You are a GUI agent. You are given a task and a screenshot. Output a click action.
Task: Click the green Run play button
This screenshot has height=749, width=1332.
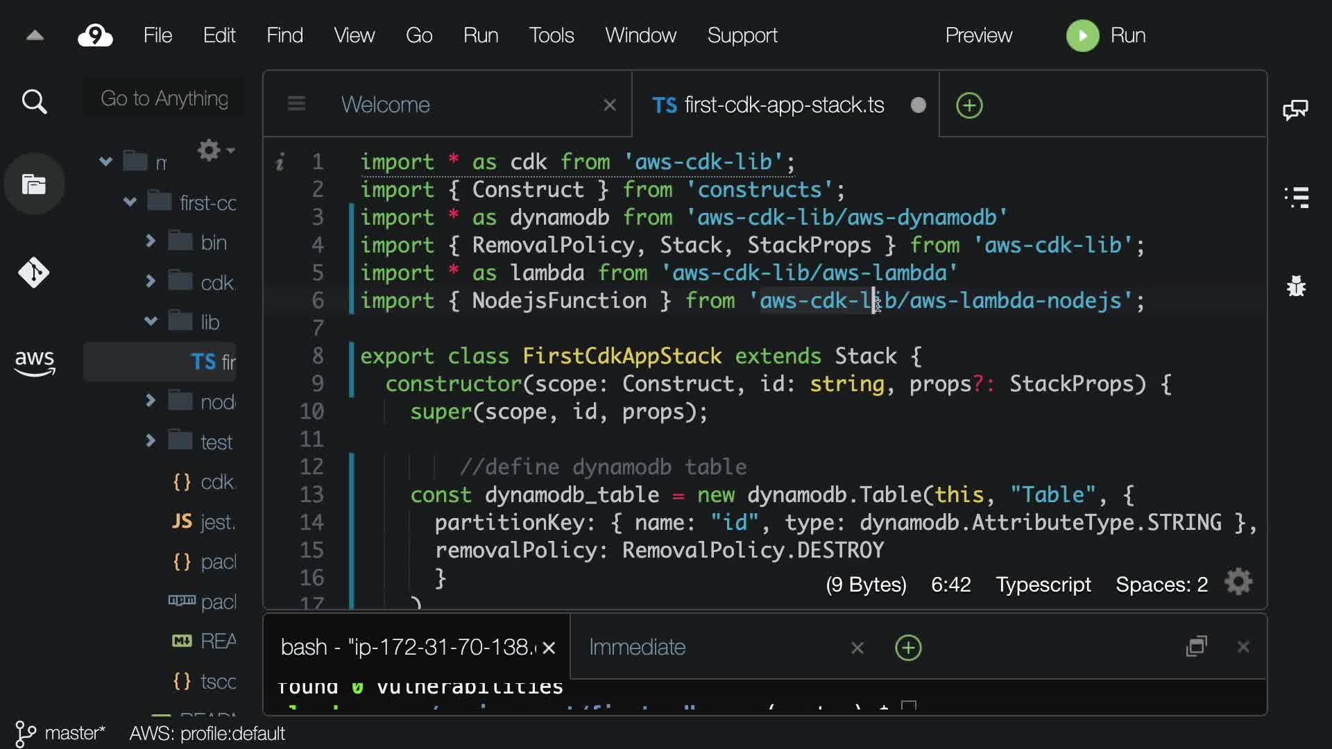pyautogui.click(x=1082, y=35)
